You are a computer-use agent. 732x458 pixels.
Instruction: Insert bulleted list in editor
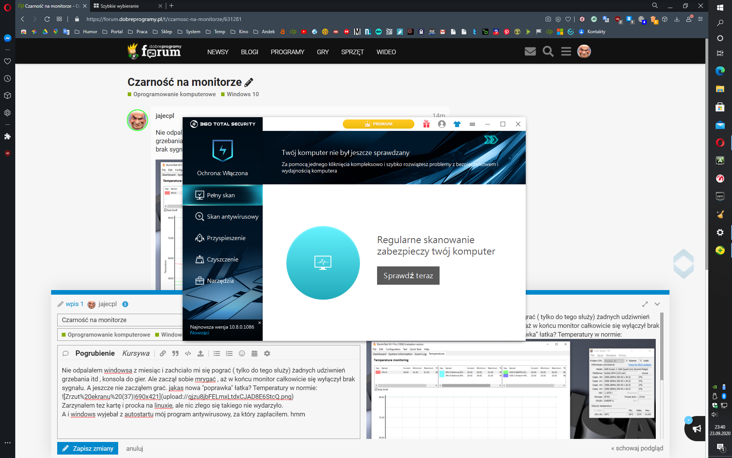217,353
